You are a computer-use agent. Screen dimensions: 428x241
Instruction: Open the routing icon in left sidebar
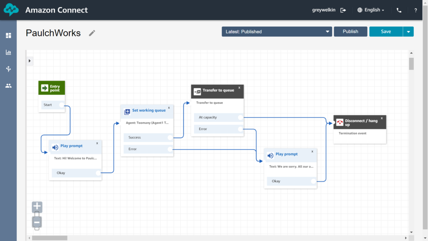coord(8,69)
